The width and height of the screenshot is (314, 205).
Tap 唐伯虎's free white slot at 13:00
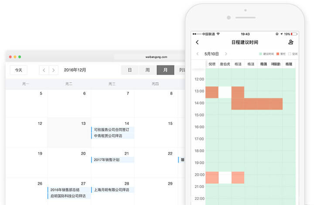point(225,92)
